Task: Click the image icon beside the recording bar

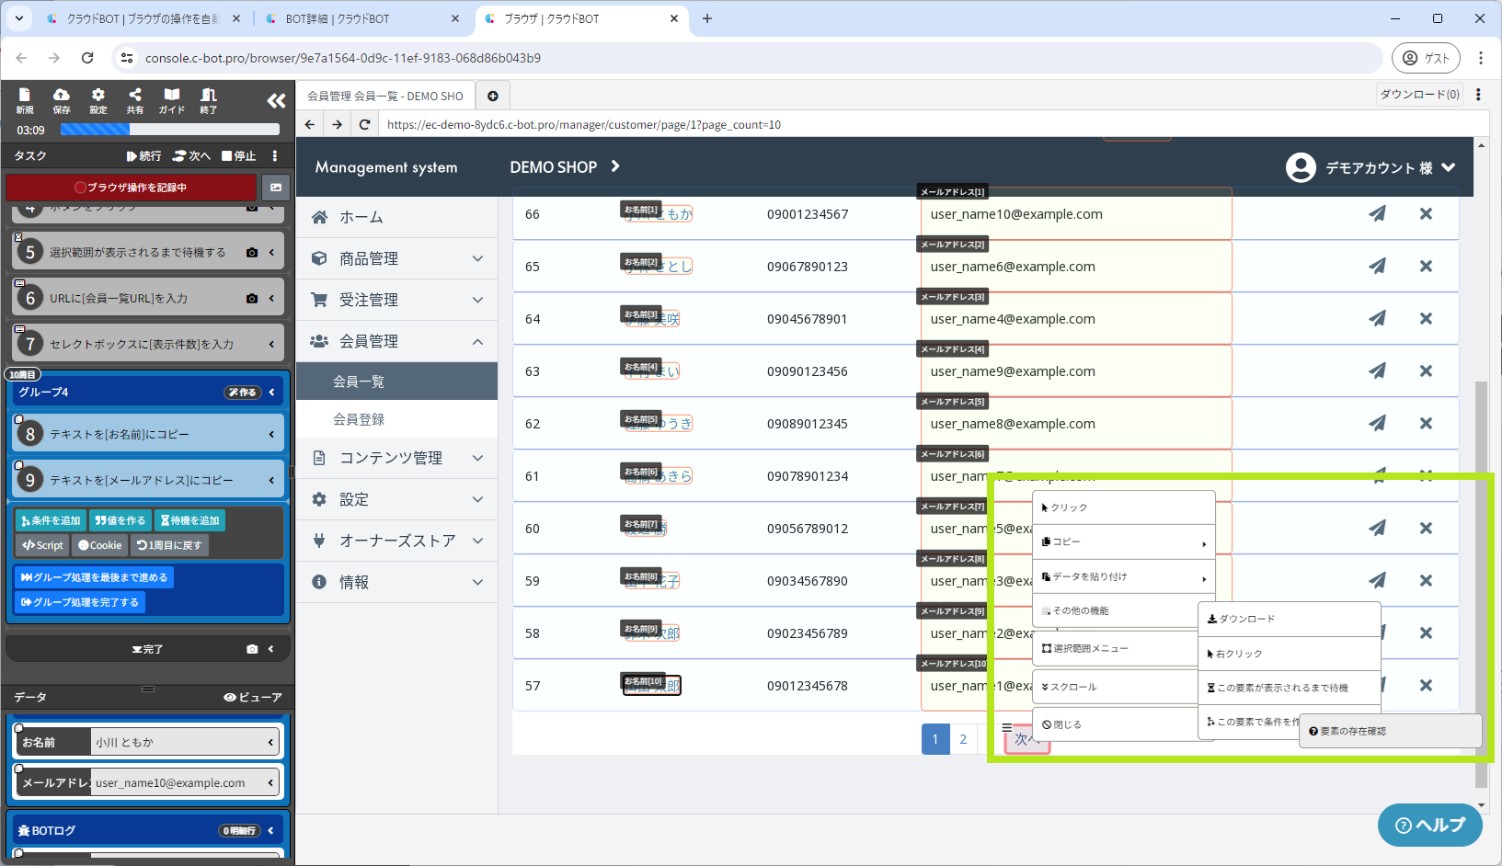Action: (275, 188)
